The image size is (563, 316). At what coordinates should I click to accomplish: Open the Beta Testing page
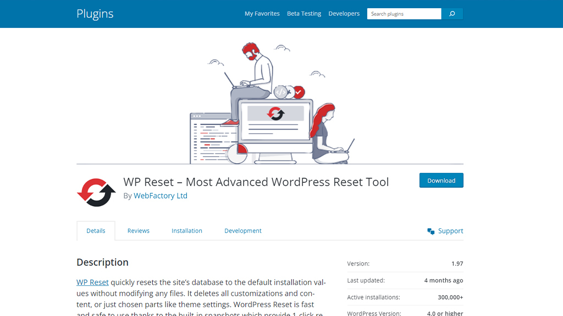point(304,13)
